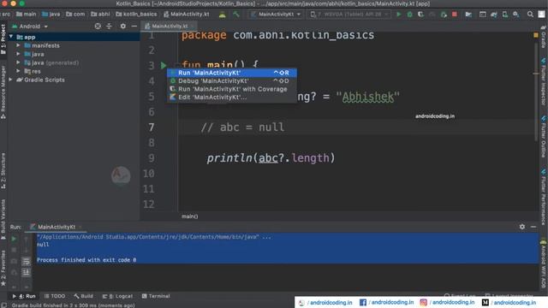Click the Flutter Inspector side tab
548x308 pixels.
544,81
